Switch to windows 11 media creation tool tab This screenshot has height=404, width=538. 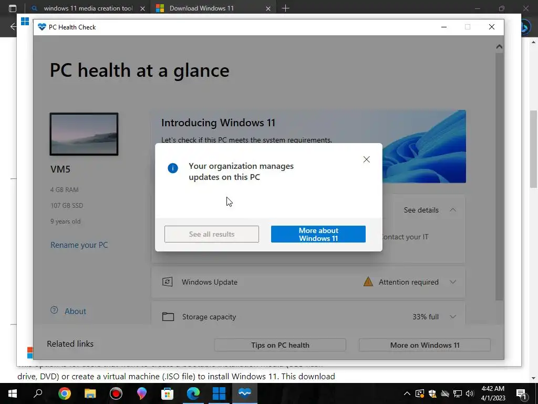88,8
